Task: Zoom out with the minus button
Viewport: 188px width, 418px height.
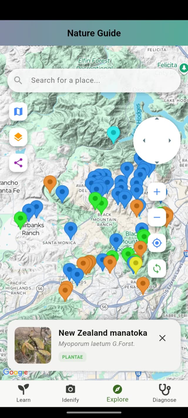Action: coord(157,217)
